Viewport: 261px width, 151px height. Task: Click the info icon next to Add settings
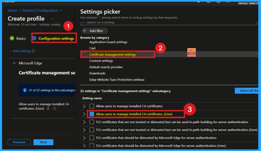(33, 51)
